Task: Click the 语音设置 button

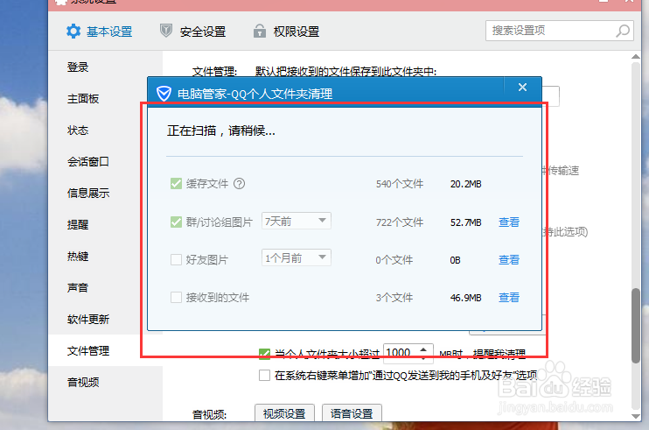Action: pos(352,413)
